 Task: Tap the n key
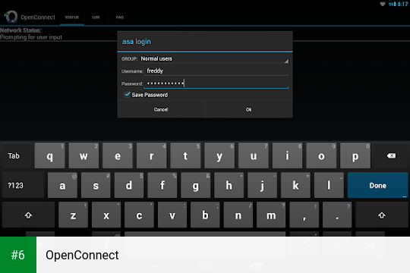238,215
